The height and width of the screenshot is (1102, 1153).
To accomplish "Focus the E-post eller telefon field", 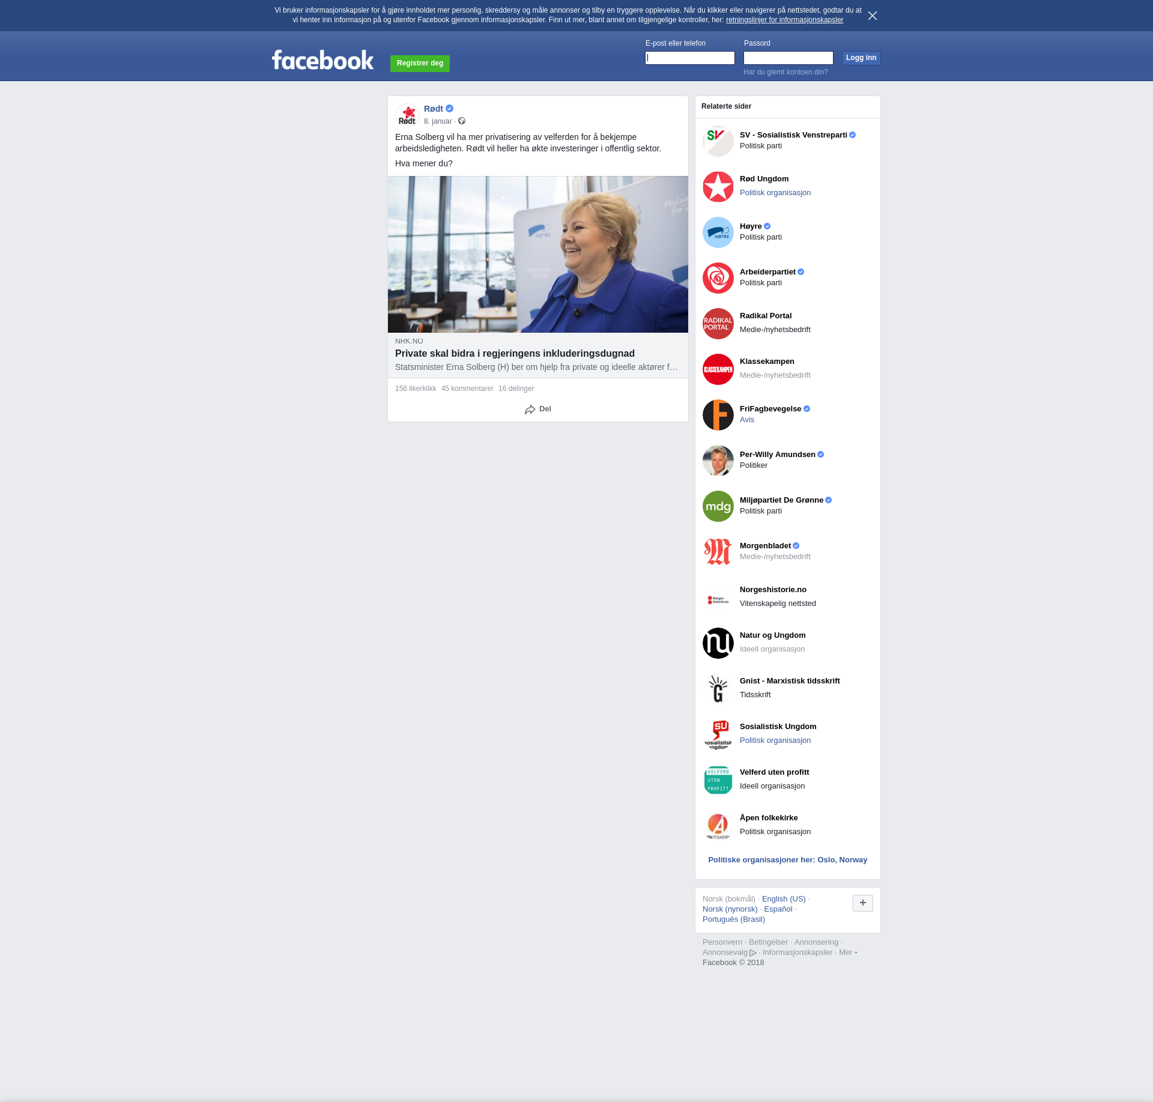I will pyautogui.click(x=690, y=58).
